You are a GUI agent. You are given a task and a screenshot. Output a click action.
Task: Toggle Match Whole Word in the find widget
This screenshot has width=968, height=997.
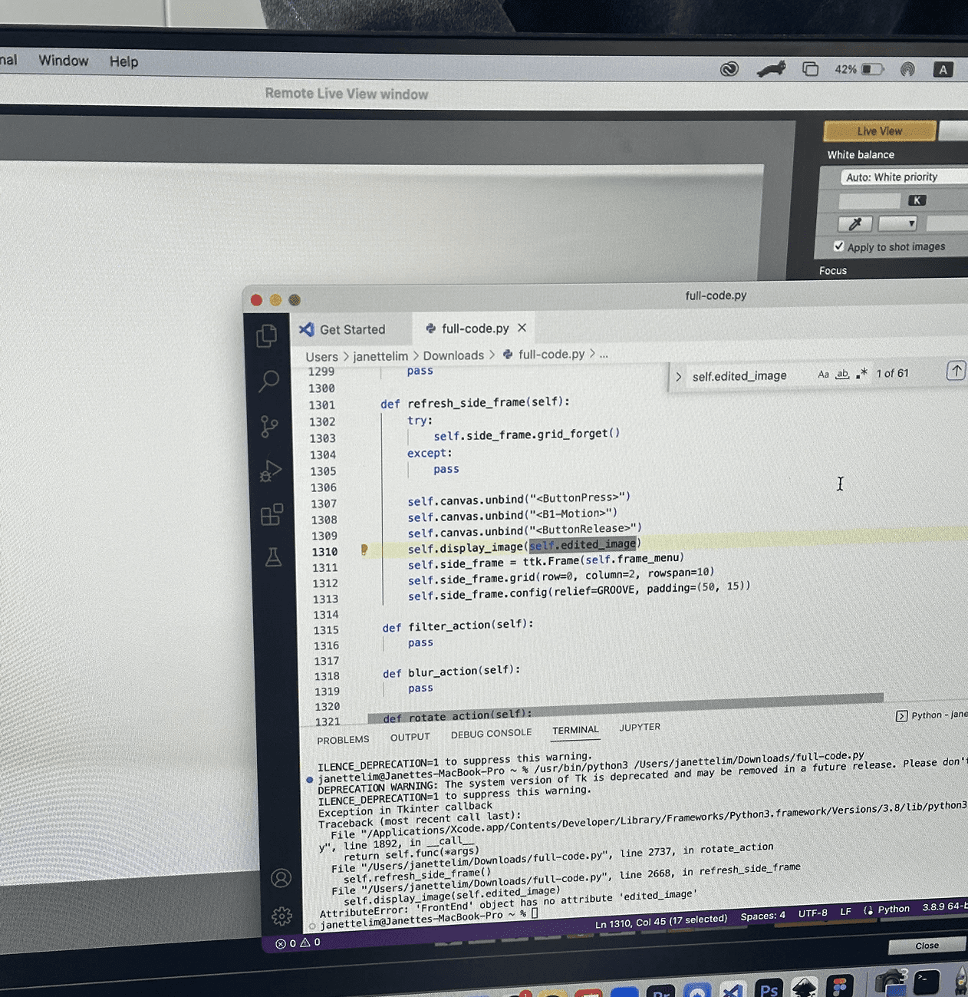[842, 374]
